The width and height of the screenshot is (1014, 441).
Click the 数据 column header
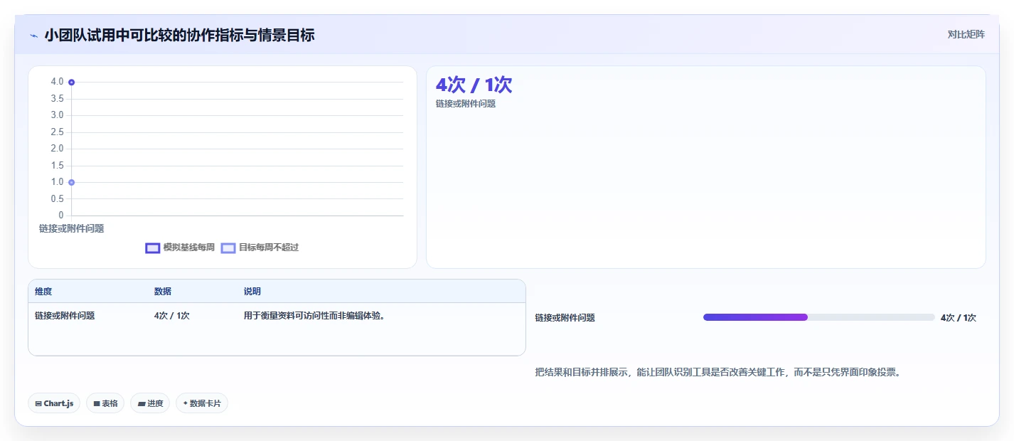coord(162,292)
